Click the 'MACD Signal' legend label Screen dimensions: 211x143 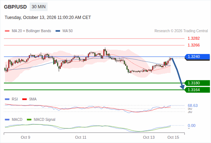pyautogui.click(x=45, y=120)
